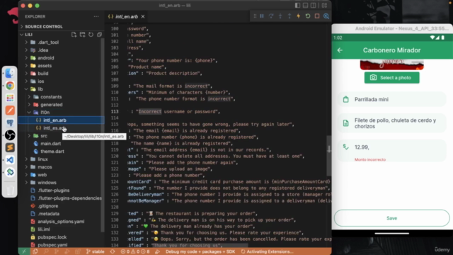The height and width of the screenshot is (255, 453).
Task: Expand the Source Control section
Action: pyautogui.click(x=61, y=27)
